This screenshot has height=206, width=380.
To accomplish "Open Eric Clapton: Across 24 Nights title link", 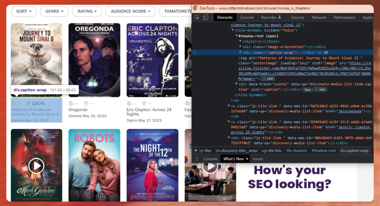I will tap(149, 112).
